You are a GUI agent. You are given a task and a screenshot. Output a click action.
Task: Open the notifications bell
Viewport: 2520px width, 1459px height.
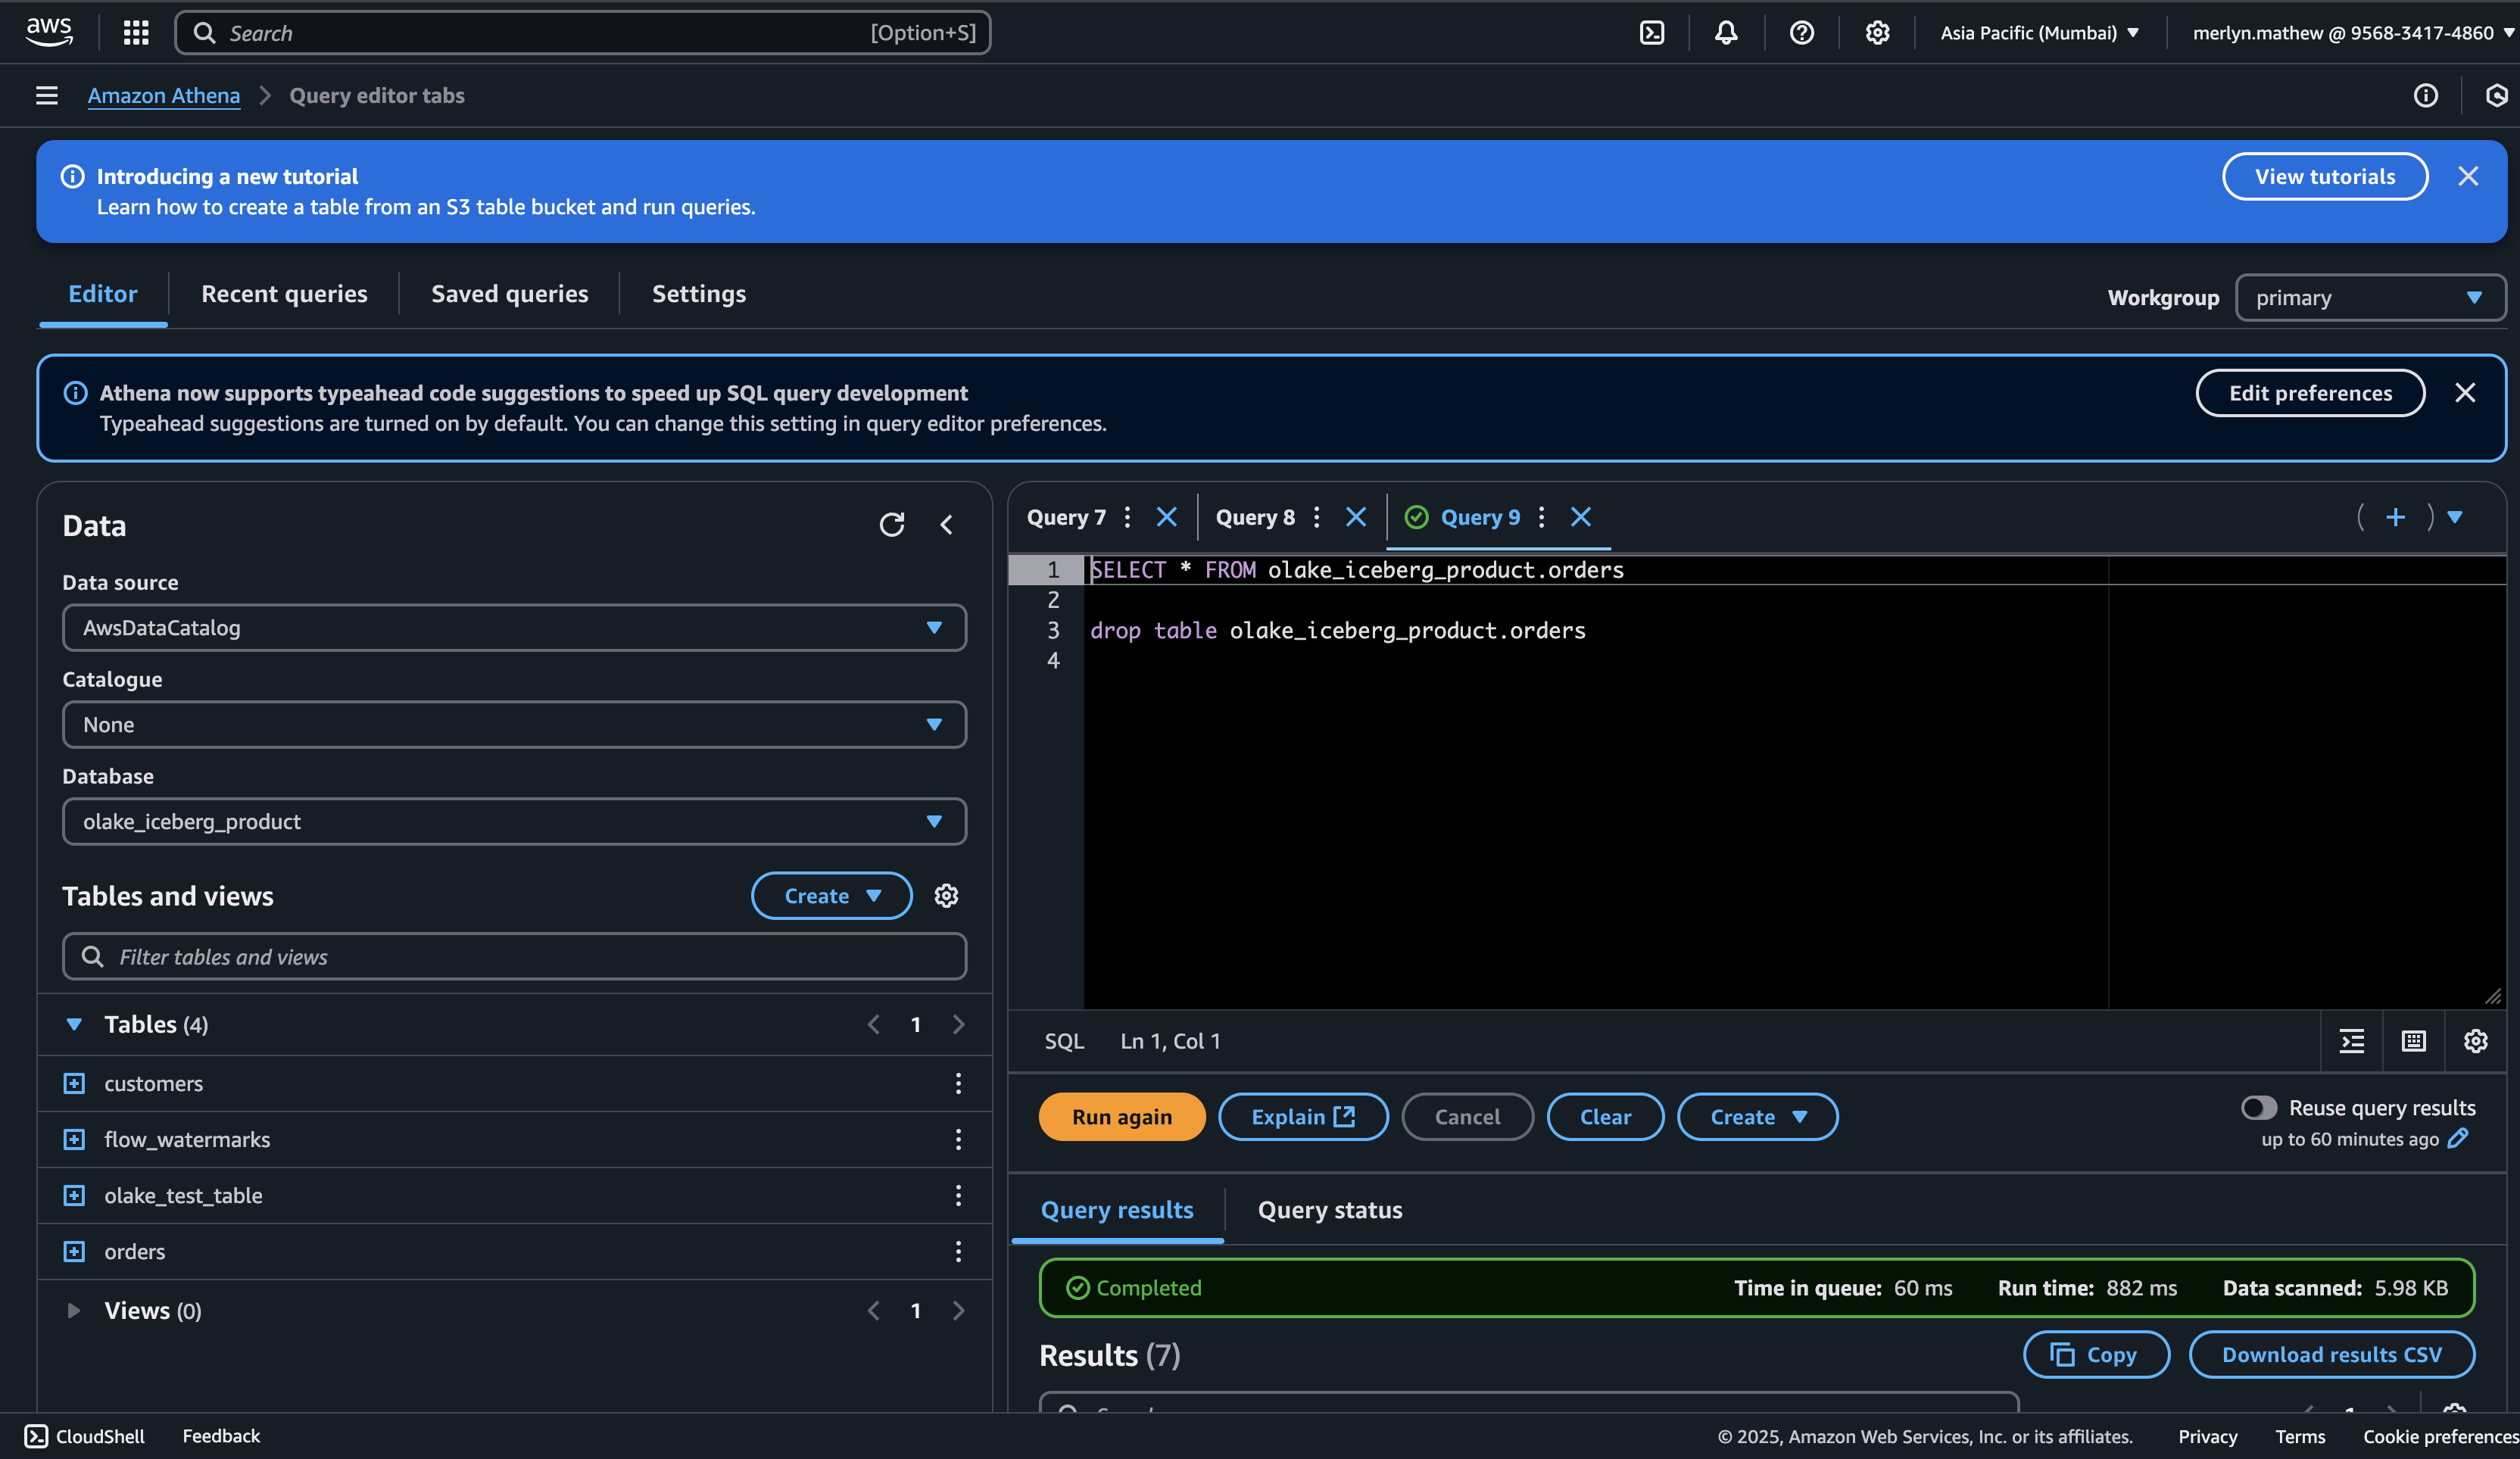point(1726,33)
